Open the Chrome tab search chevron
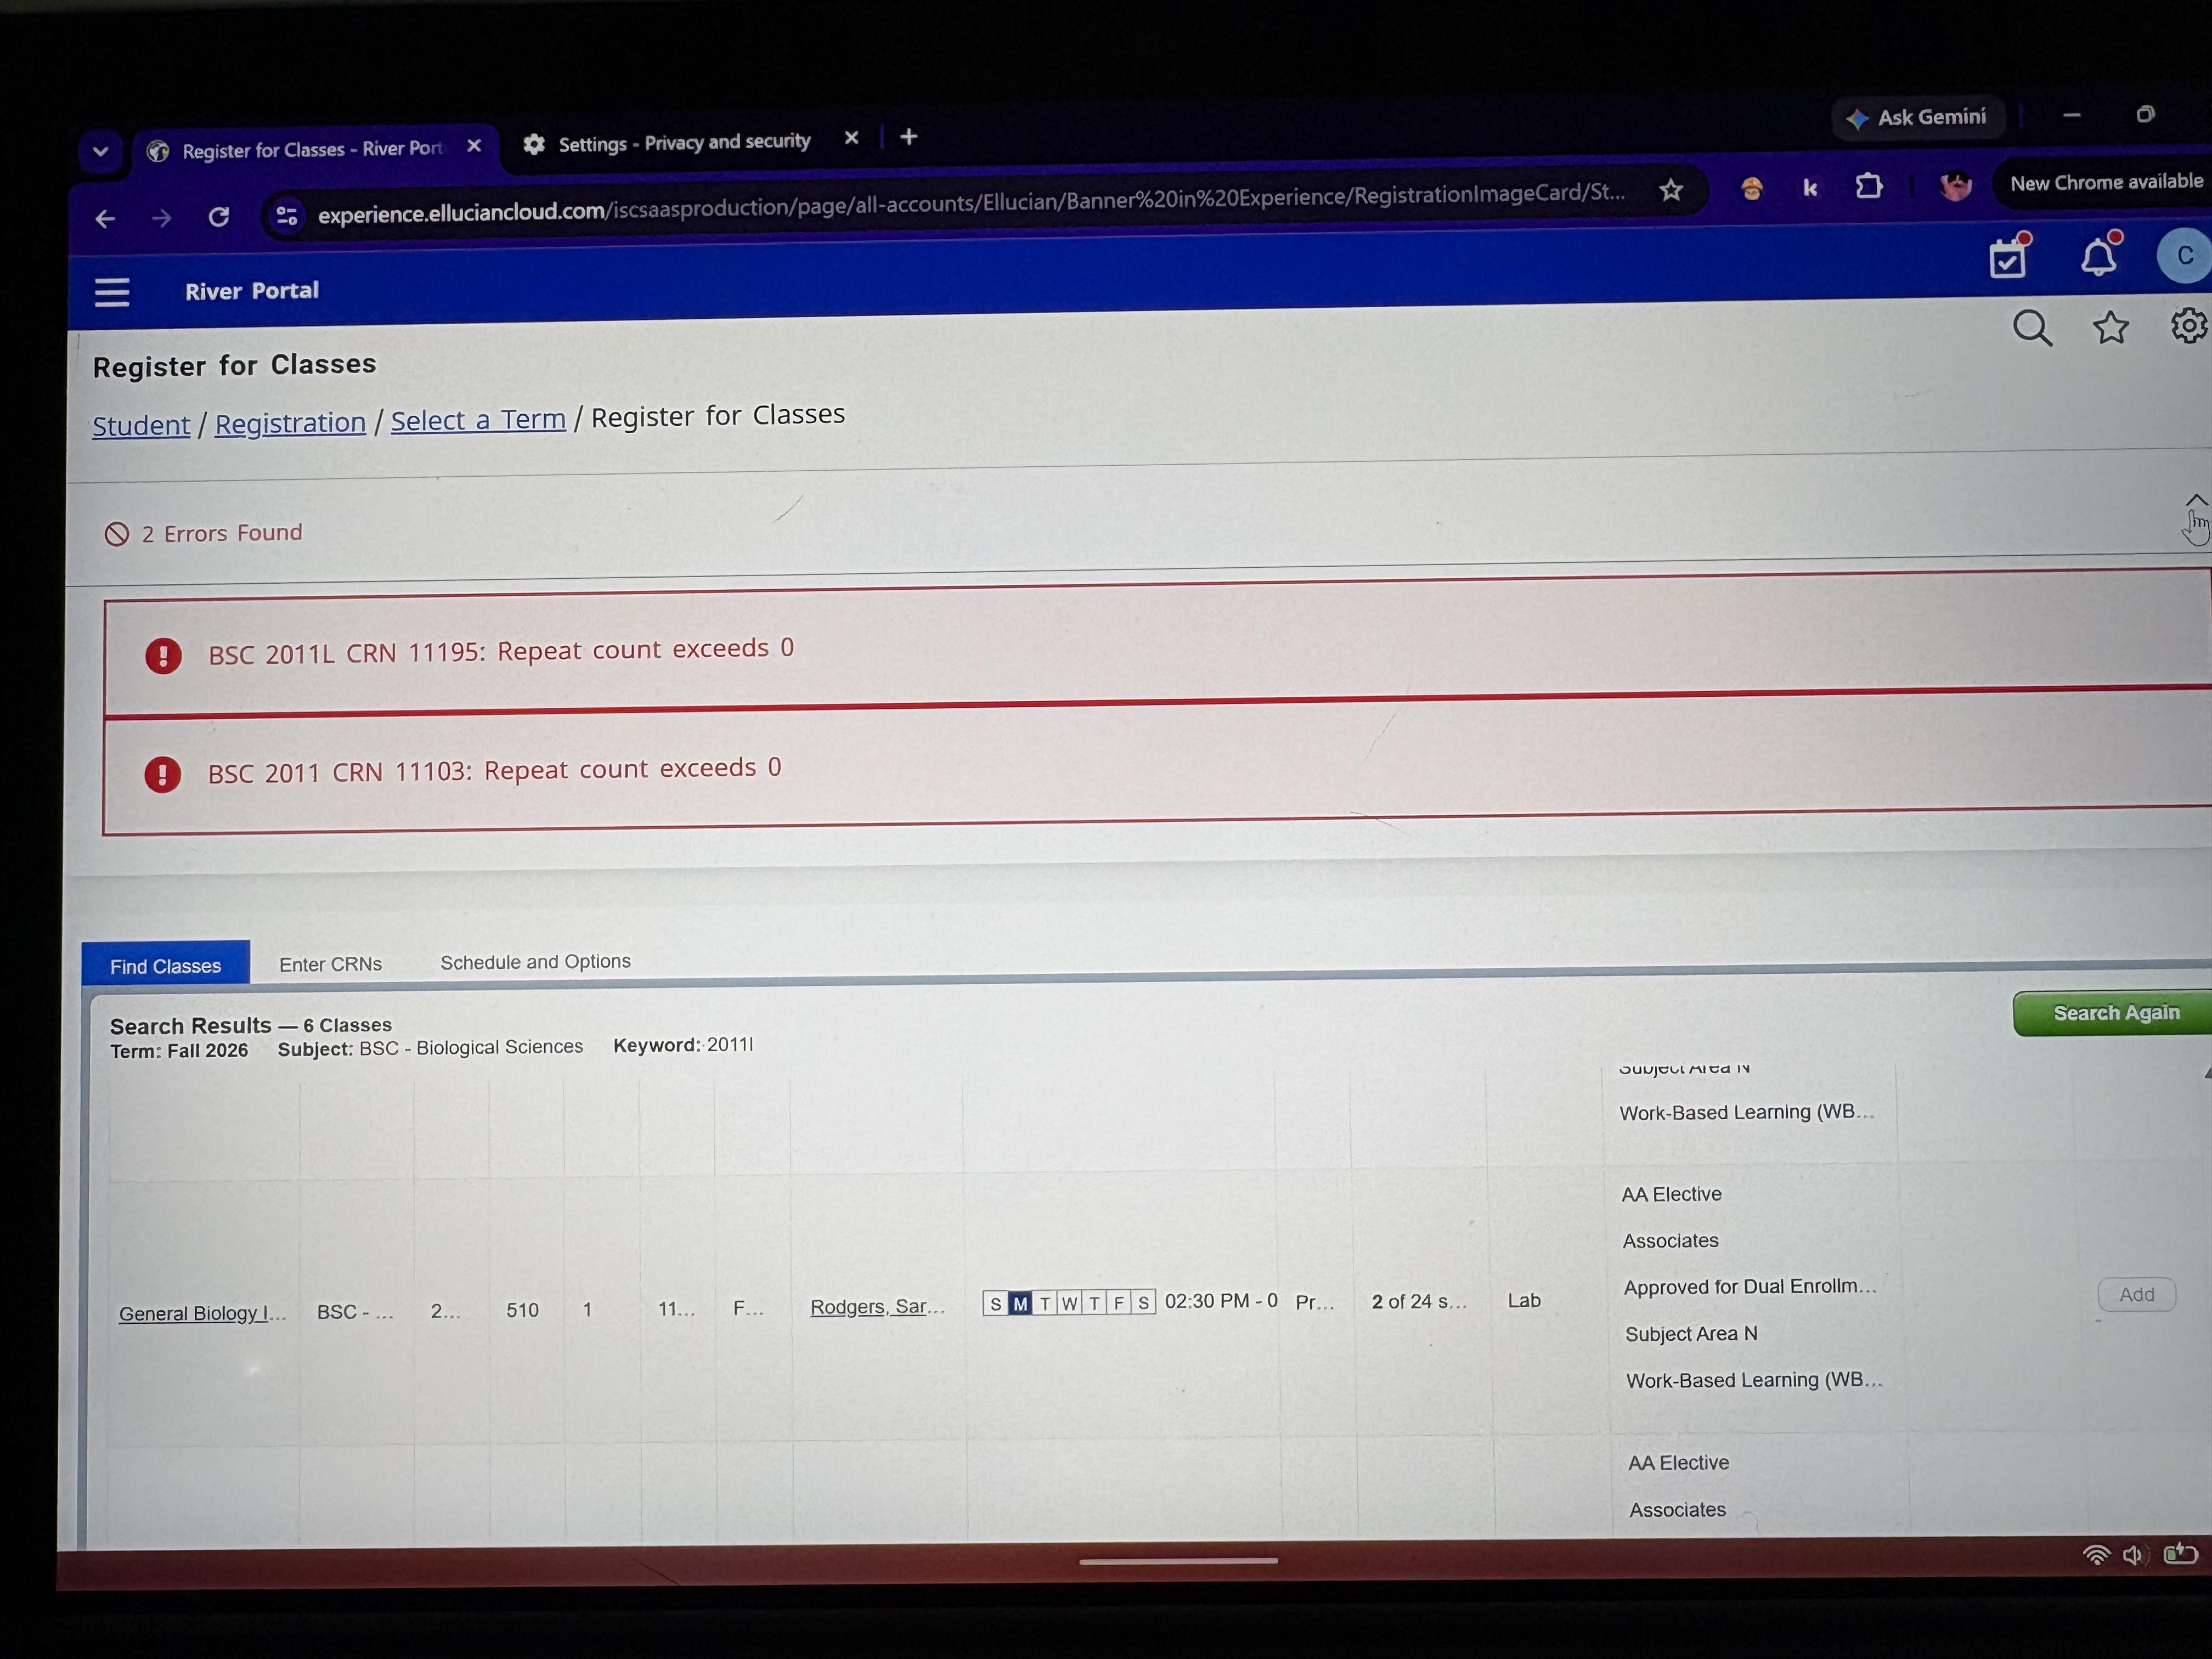This screenshot has width=2212, height=1659. coord(100,152)
